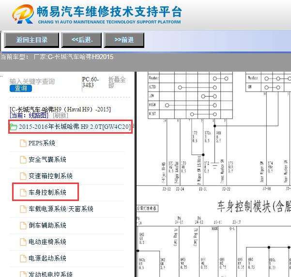Collapse the 2015-2016年长城哈弗 H9 2.0T folder
The image size is (291, 277).
point(75,126)
